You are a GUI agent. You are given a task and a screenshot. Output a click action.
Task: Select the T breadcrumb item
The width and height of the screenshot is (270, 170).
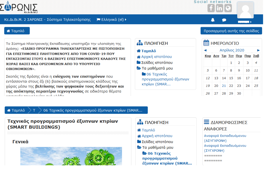(x=34, y=110)
